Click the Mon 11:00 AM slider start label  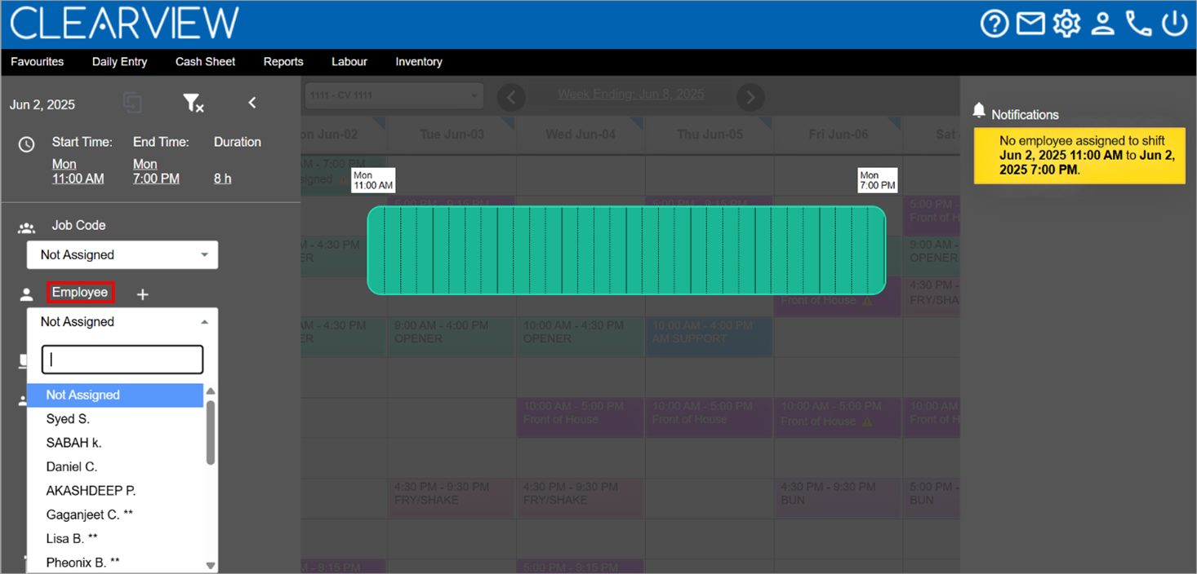[373, 180]
